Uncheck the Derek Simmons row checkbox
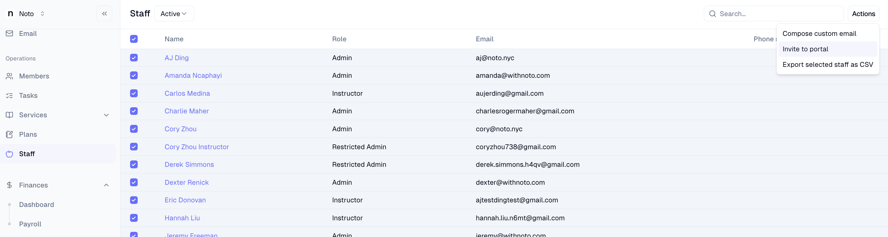 134,164
